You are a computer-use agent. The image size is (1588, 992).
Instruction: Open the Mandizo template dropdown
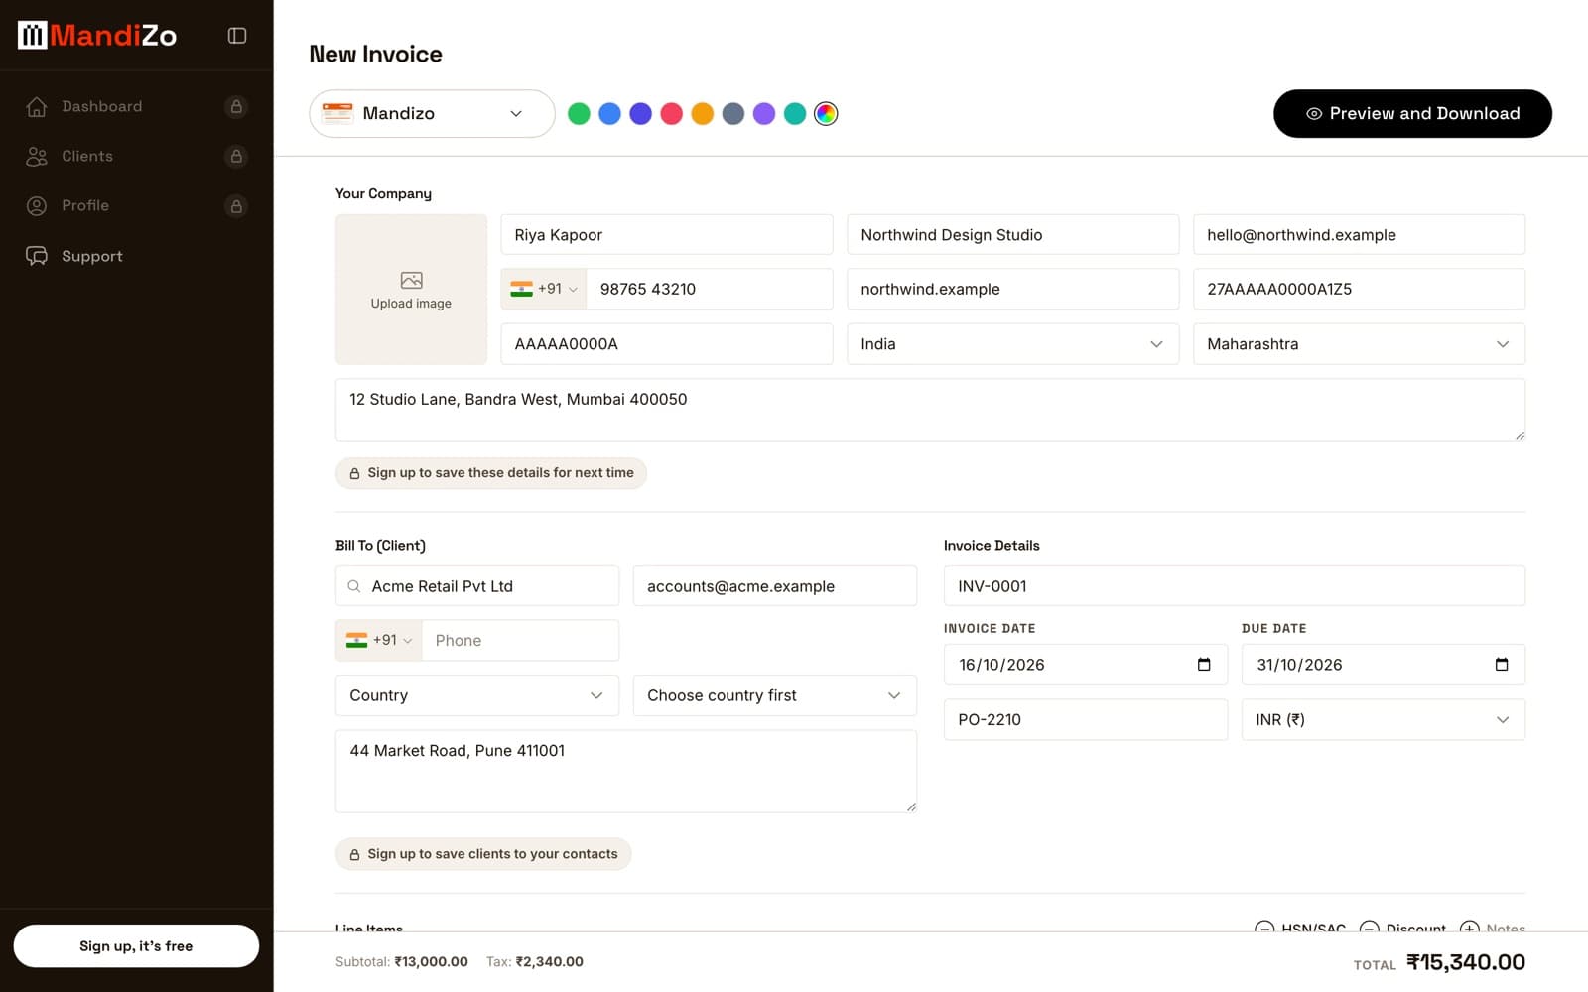pos(432,113)
